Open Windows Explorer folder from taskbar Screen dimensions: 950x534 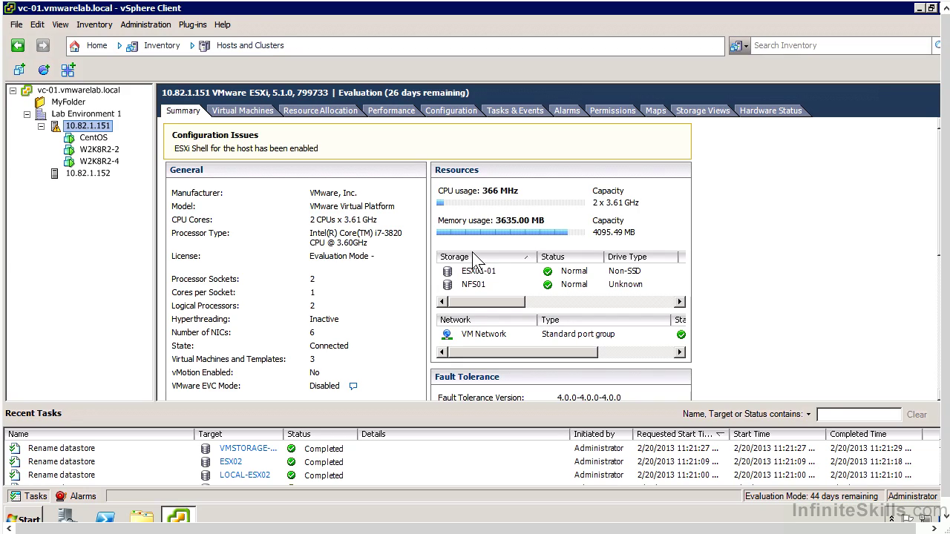142,518
